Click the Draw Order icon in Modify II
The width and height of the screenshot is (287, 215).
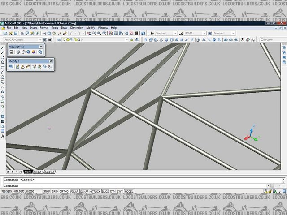(12, 67)
